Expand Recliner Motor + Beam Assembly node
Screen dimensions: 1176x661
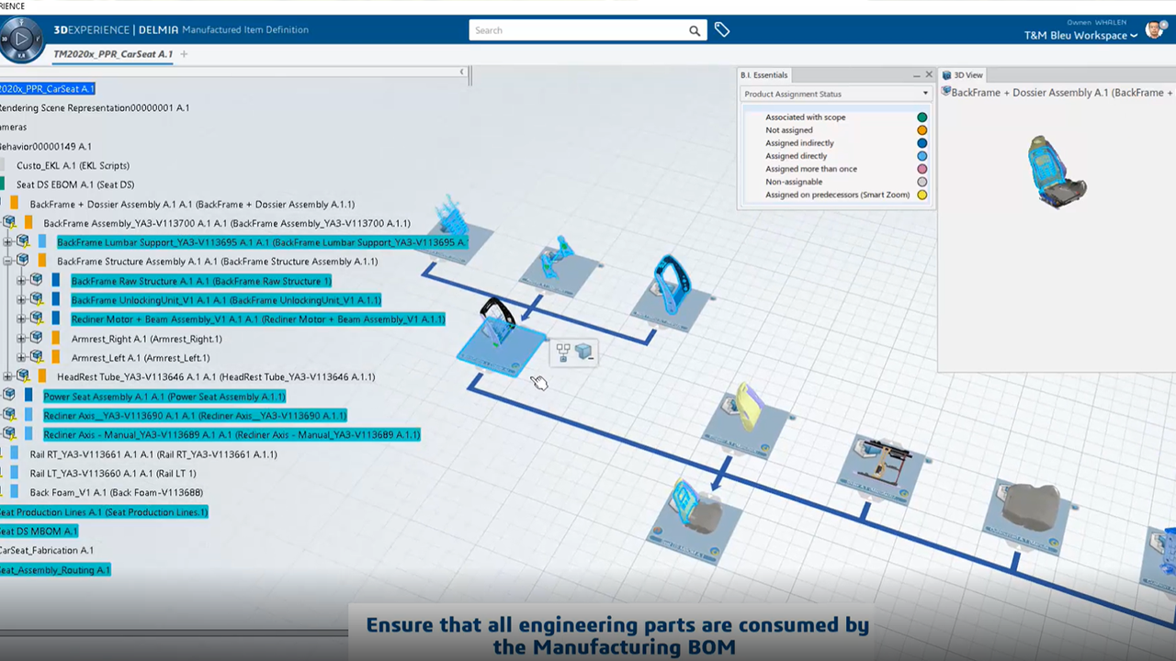tap(21, 319)
